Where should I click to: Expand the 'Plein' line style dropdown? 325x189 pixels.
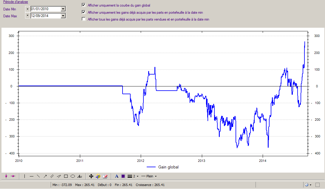coord(149,176)
